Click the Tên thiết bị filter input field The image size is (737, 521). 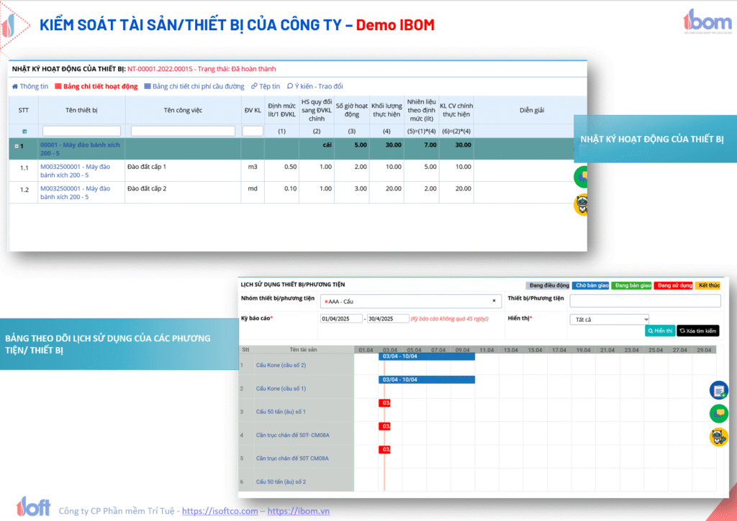tap(81, 131)
